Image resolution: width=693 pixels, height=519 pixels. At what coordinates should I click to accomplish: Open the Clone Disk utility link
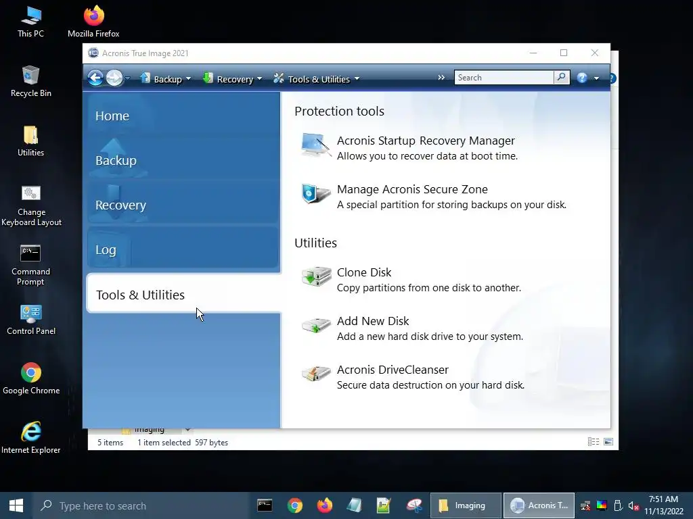[364, 272]
